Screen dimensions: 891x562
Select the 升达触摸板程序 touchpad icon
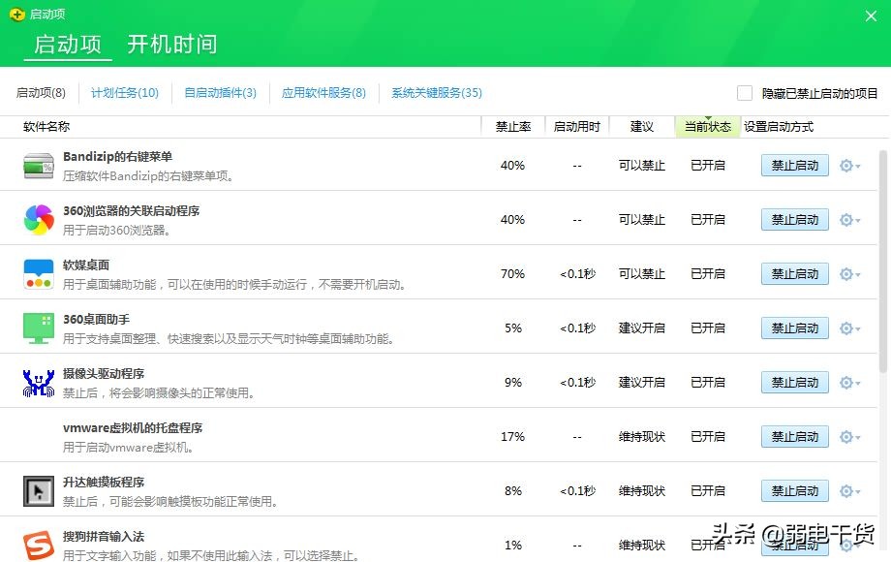click(x=37, y=490)
